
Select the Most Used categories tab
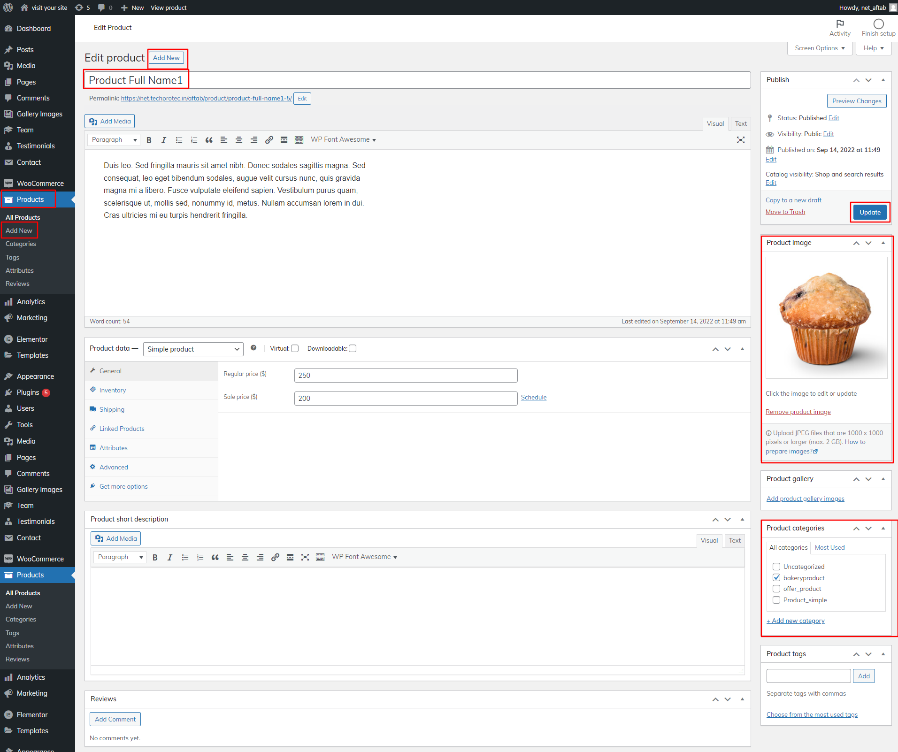[829, 547]
